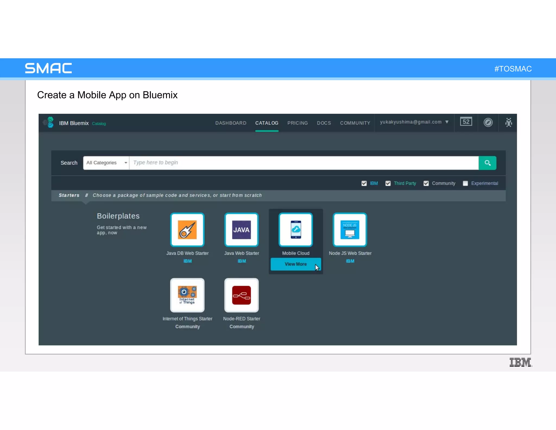Open the PRICING tab
556x430 pixels.
click(298, 123)
